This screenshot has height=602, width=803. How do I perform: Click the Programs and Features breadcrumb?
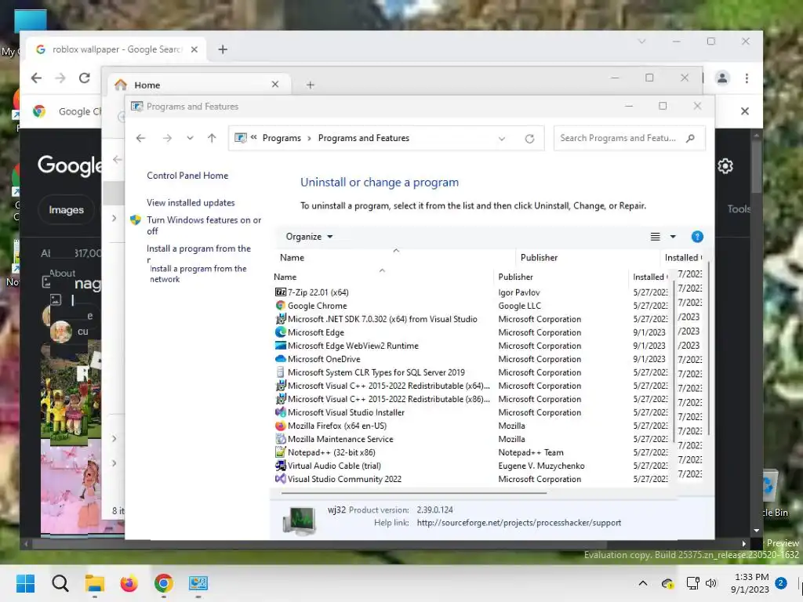click(x=364, y=138)
